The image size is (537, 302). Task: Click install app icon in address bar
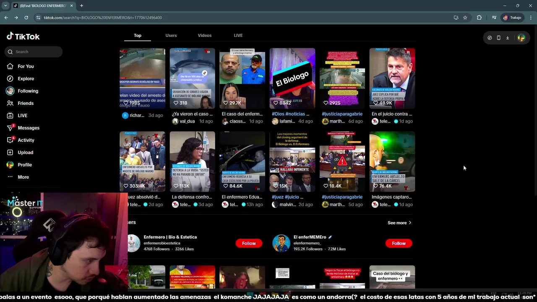pos(456,18)
